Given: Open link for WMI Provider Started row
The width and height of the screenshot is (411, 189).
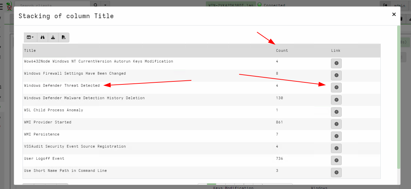Looking at the screenshot, I should [336, 124].
